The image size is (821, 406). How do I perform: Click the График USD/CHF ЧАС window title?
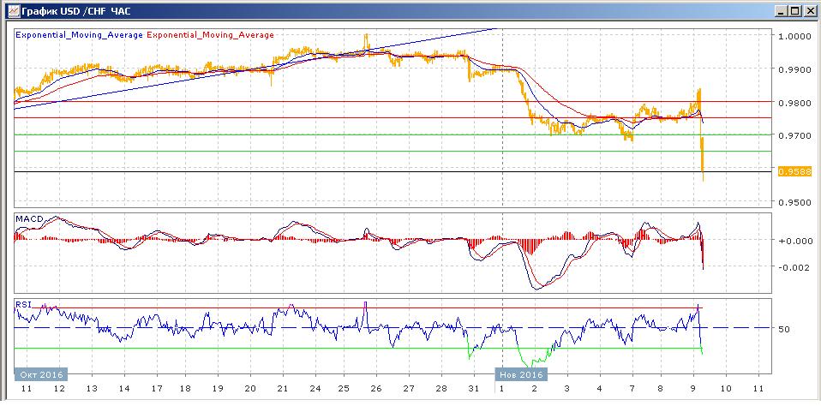click(76, 10)
